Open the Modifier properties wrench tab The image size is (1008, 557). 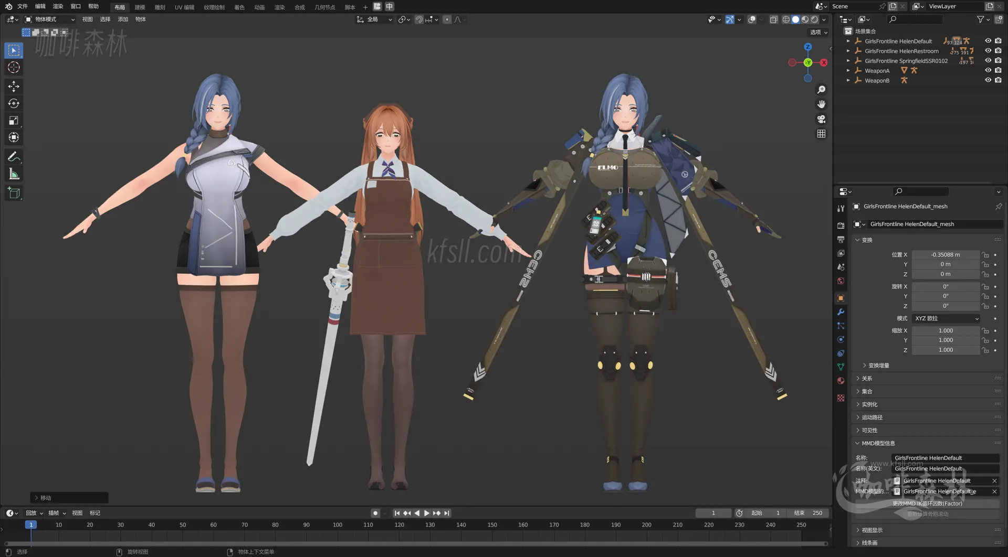click(x=841, y=312)
